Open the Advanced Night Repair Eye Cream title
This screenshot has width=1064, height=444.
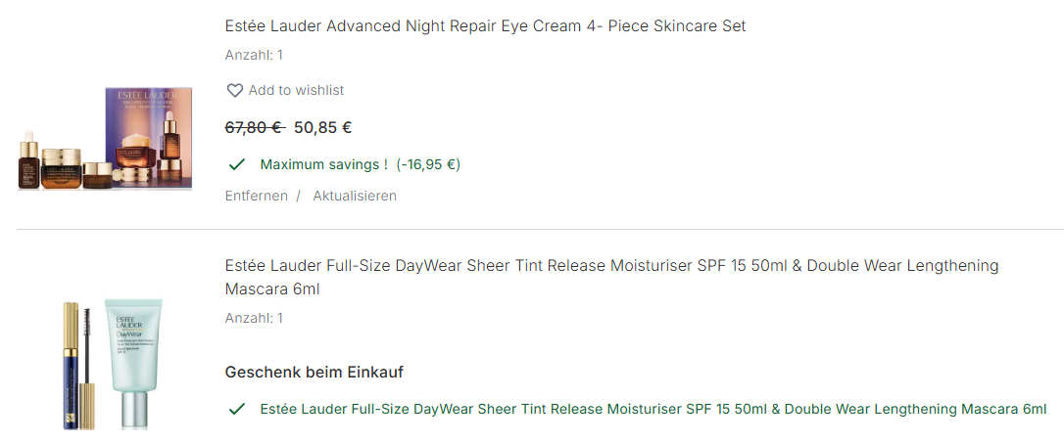point(485,26)
